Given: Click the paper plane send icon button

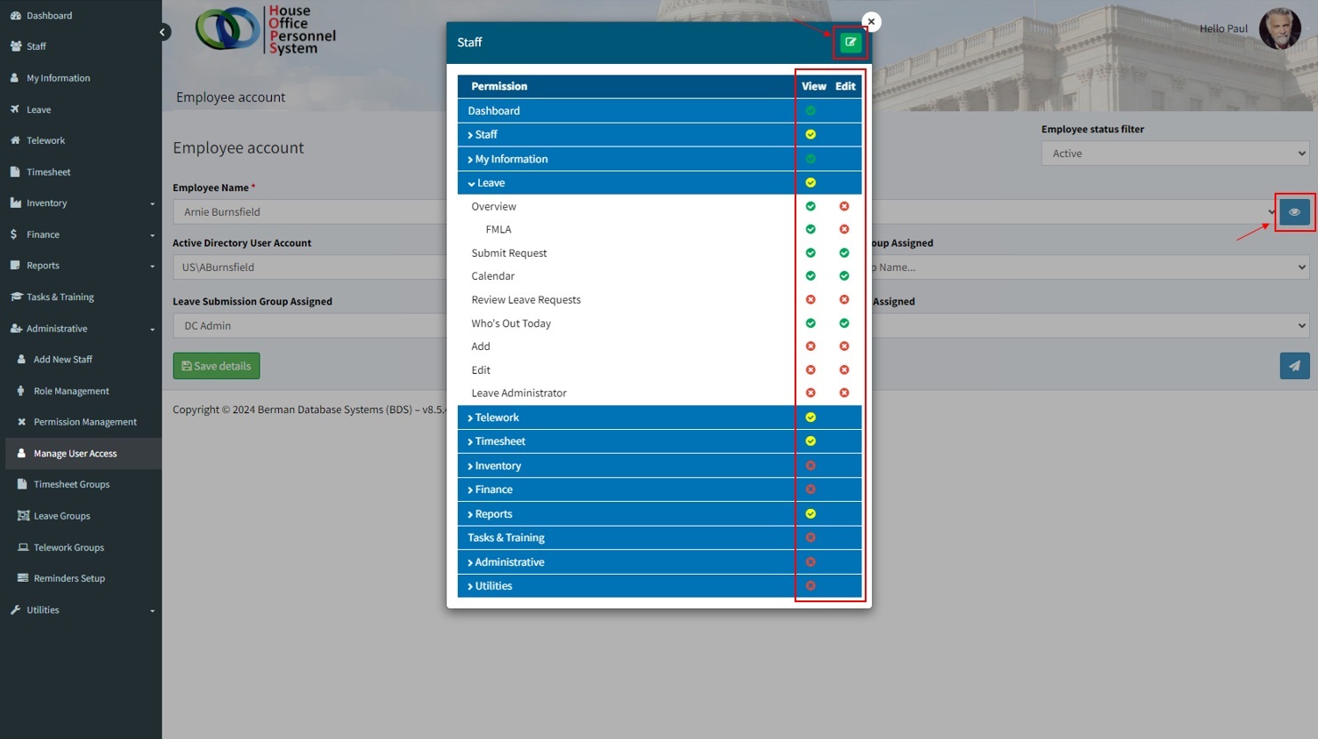Looking at the screenshot, I should (1294, 366).
